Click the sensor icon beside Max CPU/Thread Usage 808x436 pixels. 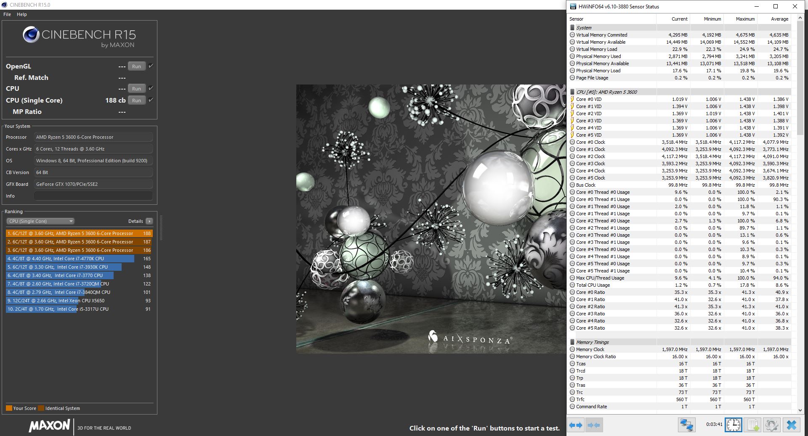coord(572,278)
